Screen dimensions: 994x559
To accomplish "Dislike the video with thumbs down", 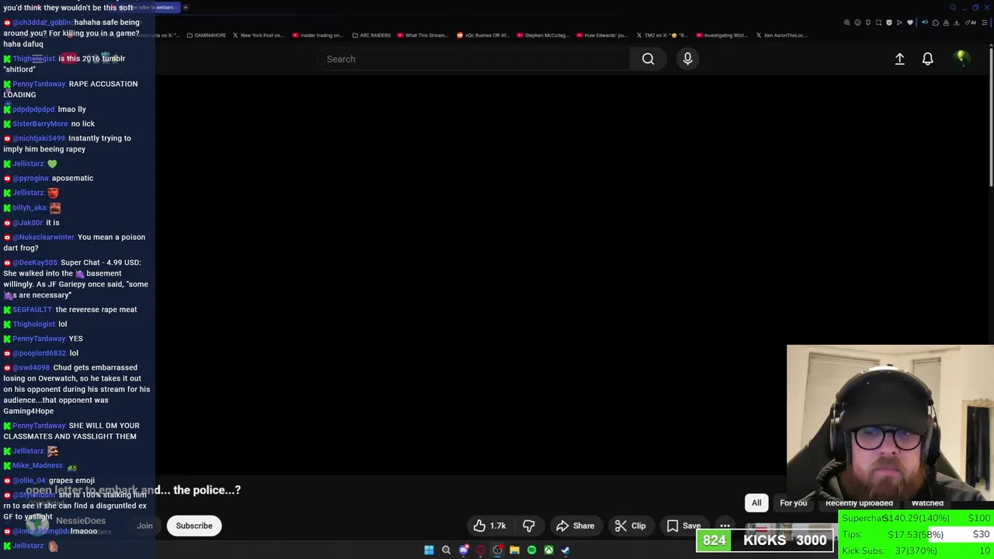I will (528, 526).
